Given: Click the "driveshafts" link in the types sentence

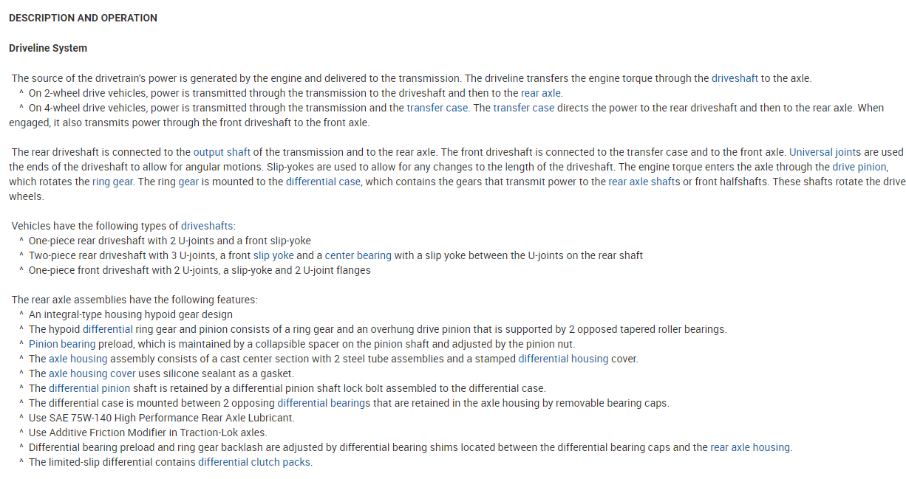Looking at the screenshot, I should tap(208, 226).
